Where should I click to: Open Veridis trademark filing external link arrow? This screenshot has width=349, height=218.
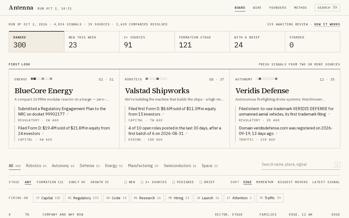(329, 114)
